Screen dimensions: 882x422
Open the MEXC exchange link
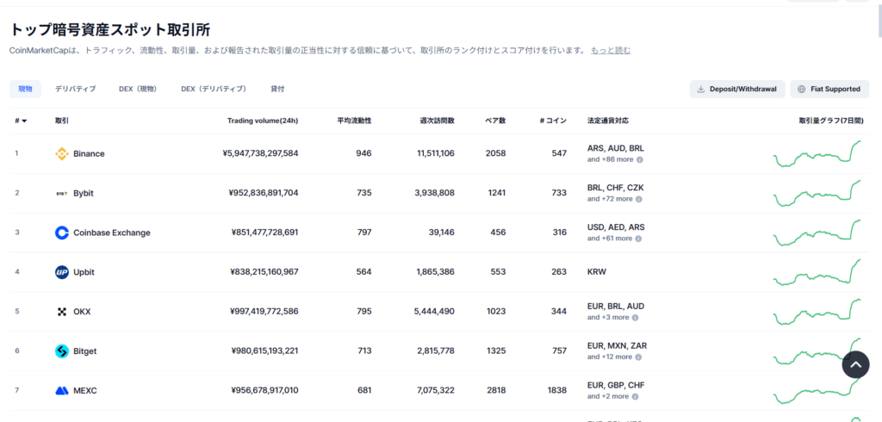click(x=85, y=390)
